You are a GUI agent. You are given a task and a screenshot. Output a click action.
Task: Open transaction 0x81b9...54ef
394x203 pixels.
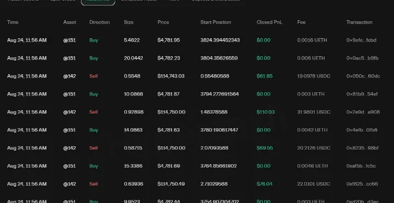[362, 94]
